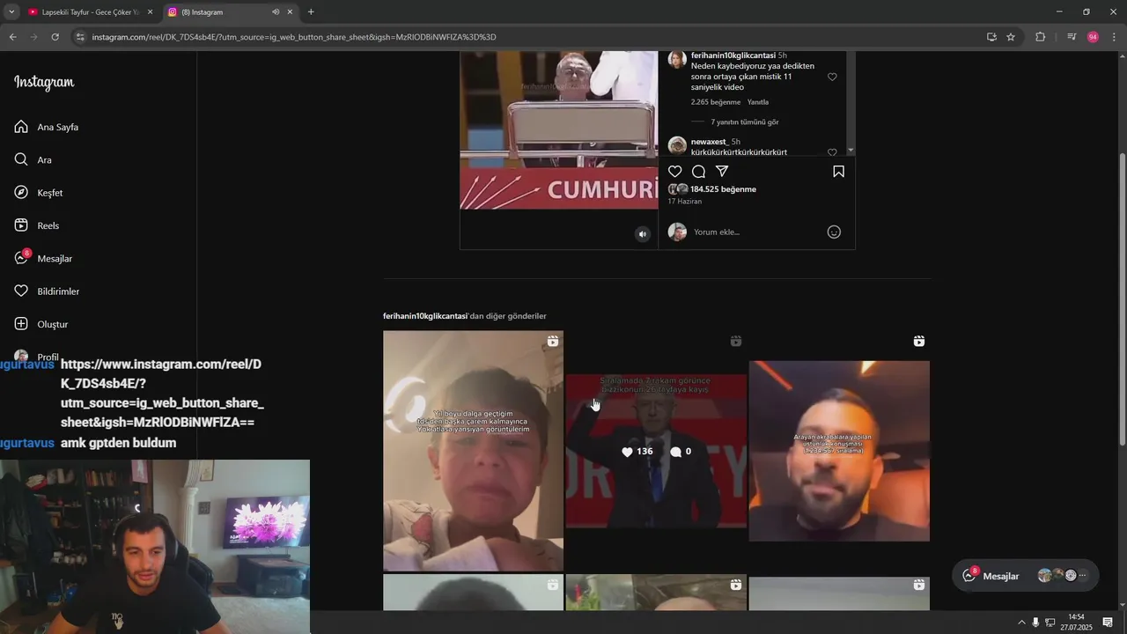The image size is (1127, 634).
Task: Click Oluştur to create a post
Action: pyautogui.click(x=41, y=324)
